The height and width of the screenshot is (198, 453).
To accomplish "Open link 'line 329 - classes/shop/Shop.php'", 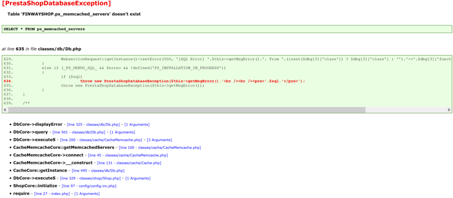I will click(91, 178).
